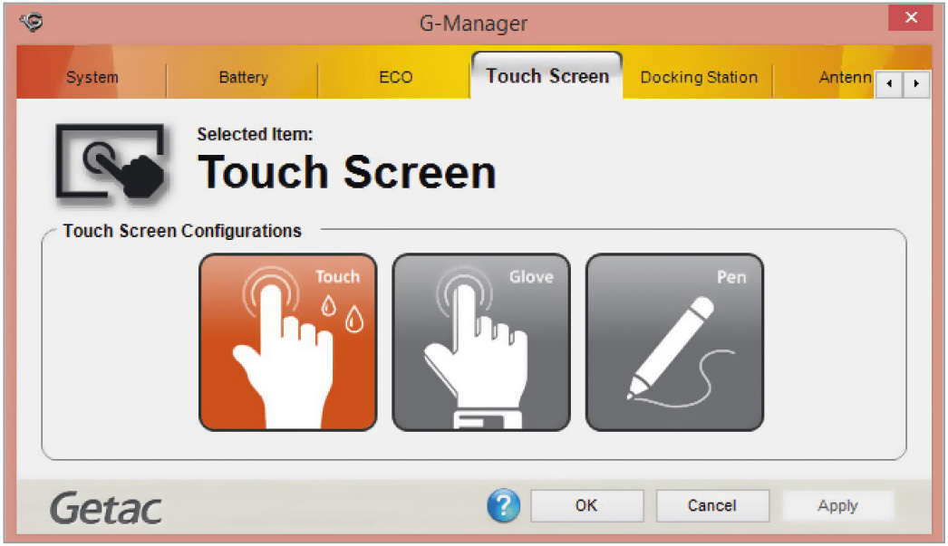948x546 pixels.
Task: Click the Apply button
Action: tap(838, 505)
